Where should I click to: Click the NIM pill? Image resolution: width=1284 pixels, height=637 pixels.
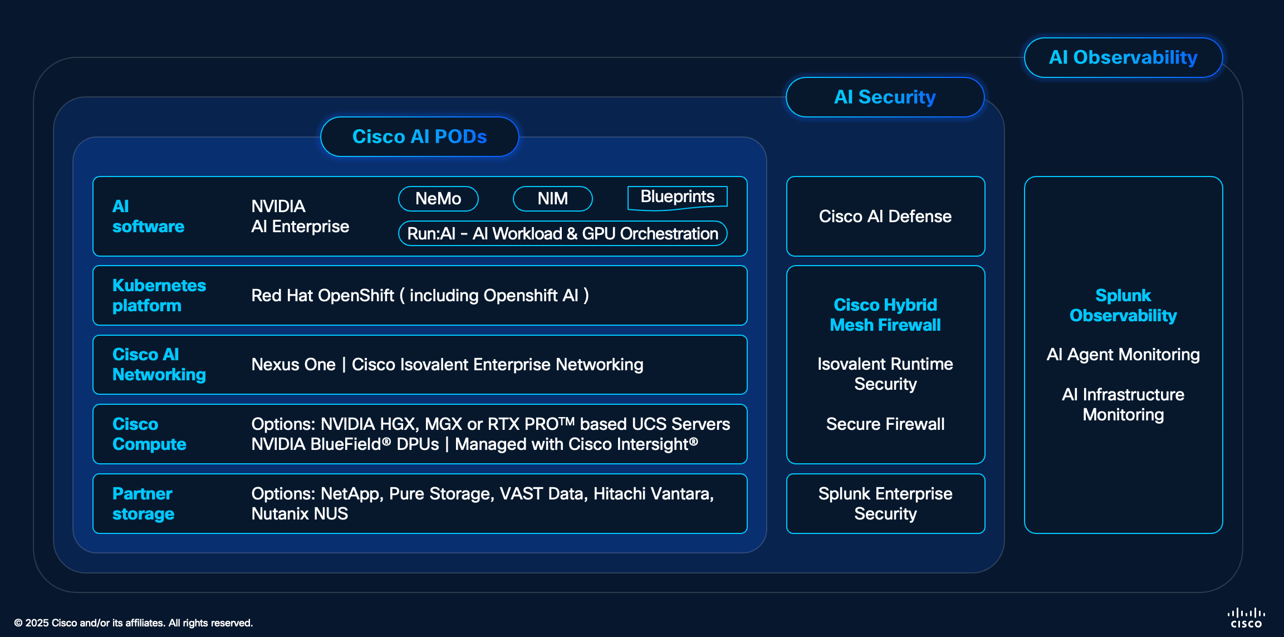552,198
